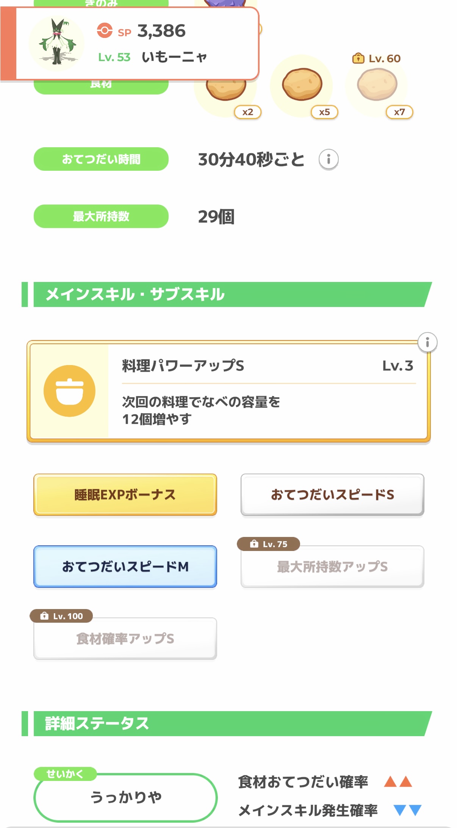The height and width of the screenshot is (828, 457).
Task: Open the 料理パワーアップS main skill card
Action: pyautogui.click(x=265, y=392)
